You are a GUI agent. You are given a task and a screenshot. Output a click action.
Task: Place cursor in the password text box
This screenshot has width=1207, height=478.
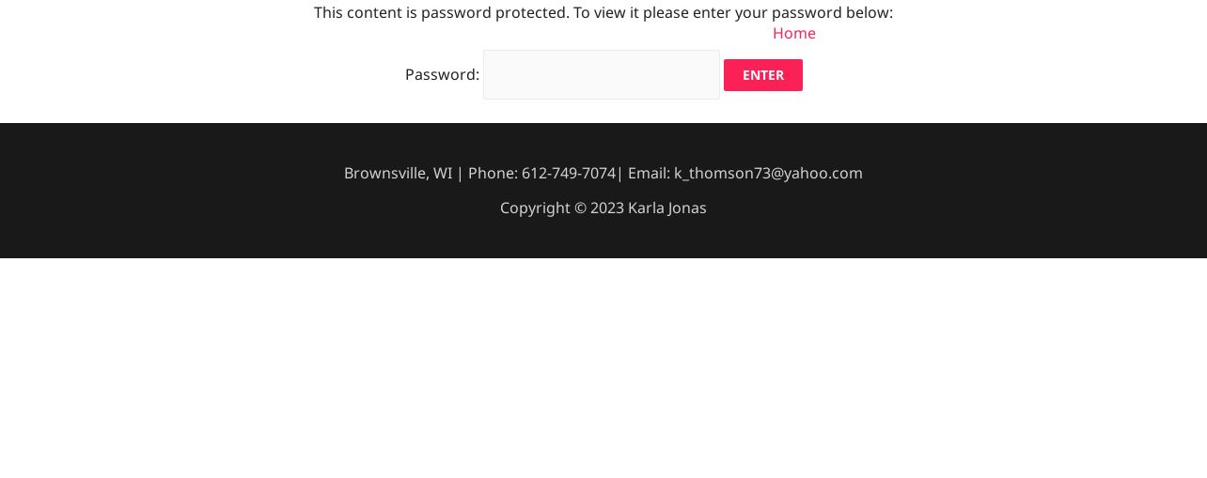point(602,74)
